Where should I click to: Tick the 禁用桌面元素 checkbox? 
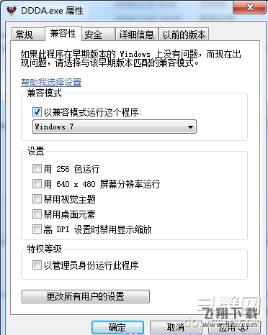pos(37,214)
